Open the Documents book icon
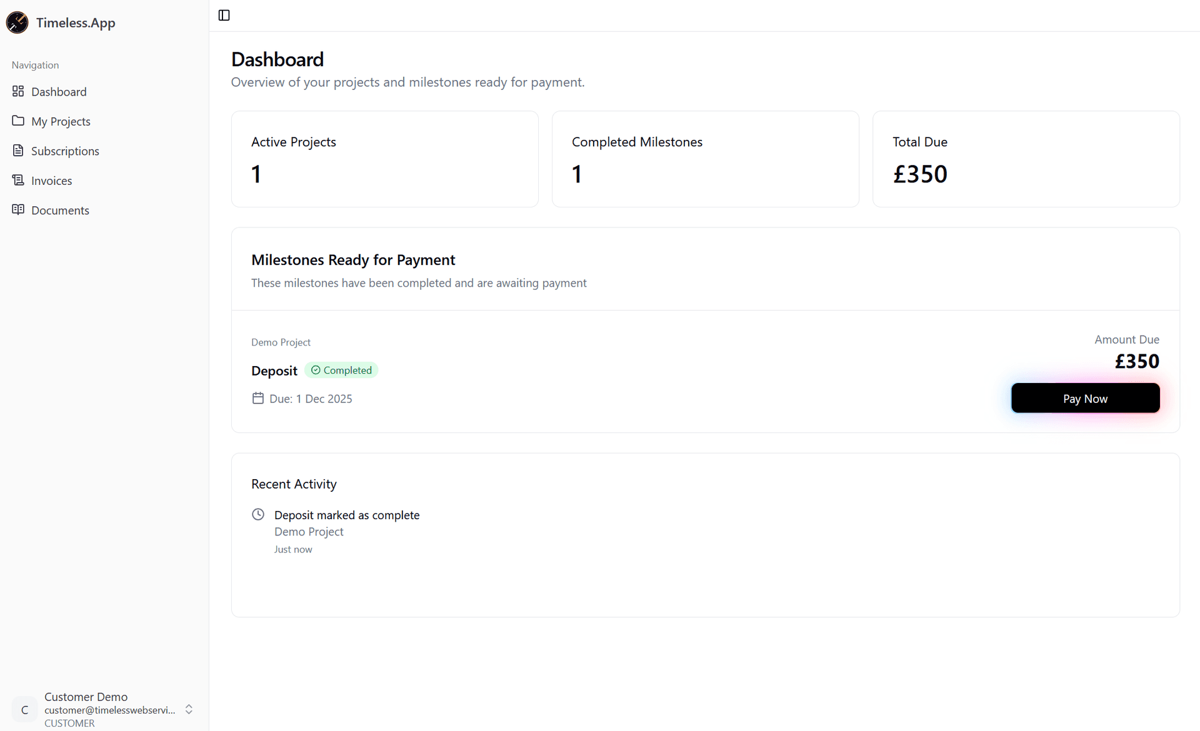This screenshot has height=731, width=1200. 19,210
